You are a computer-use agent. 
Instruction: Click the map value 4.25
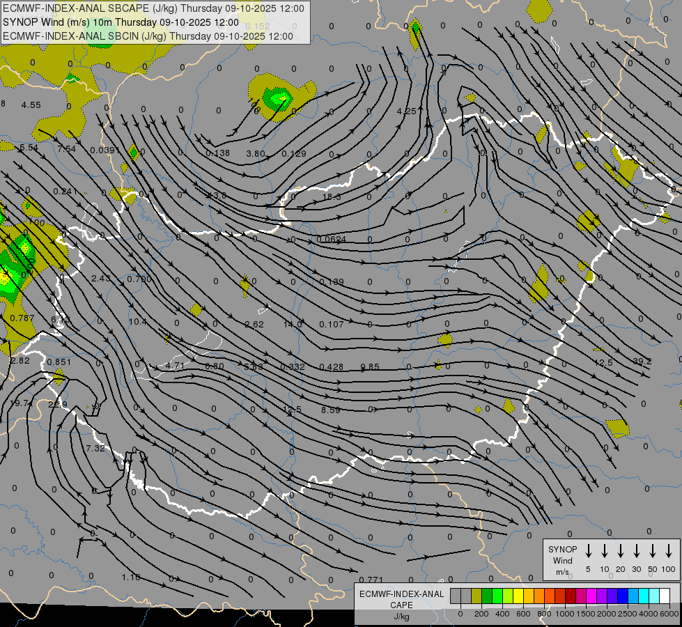(x=407, y=111)
